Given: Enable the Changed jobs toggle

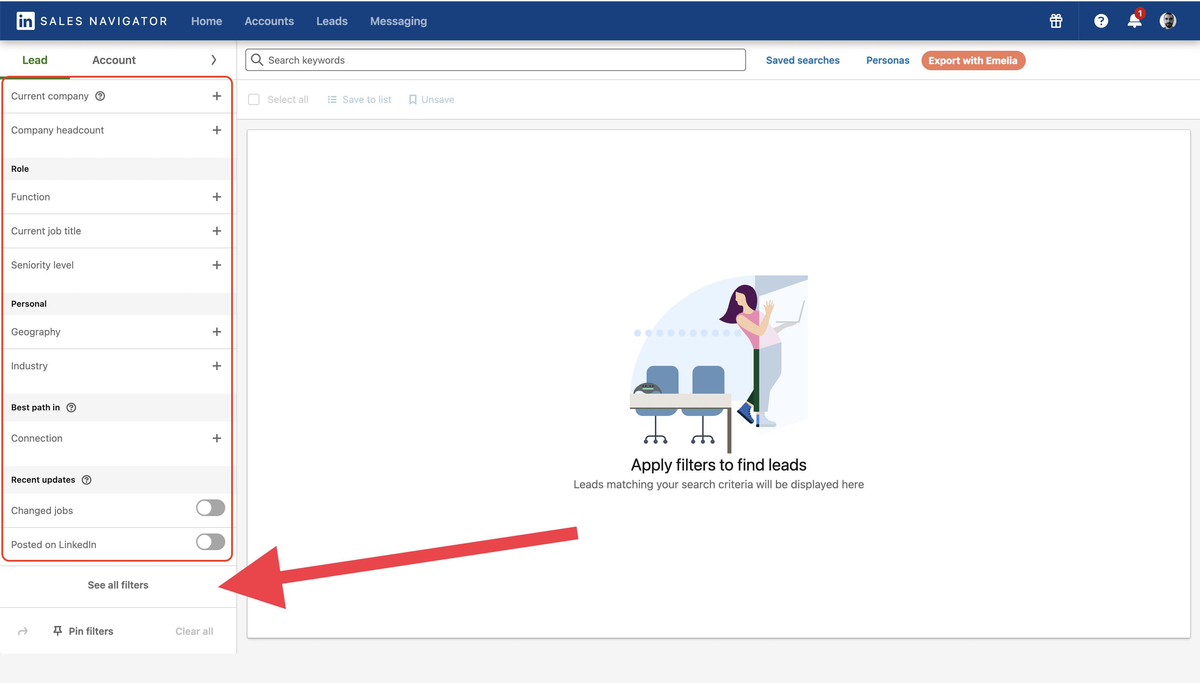Looking at the screenshot, I should (210, 507).
